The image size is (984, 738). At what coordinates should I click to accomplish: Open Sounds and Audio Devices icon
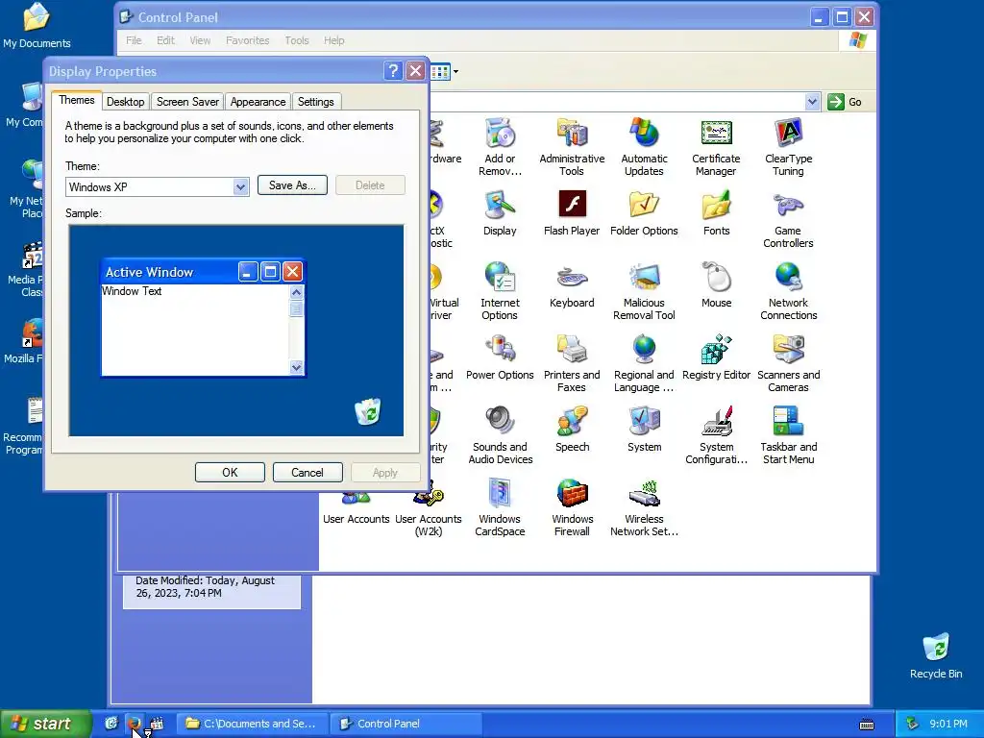tap(500, 435)
